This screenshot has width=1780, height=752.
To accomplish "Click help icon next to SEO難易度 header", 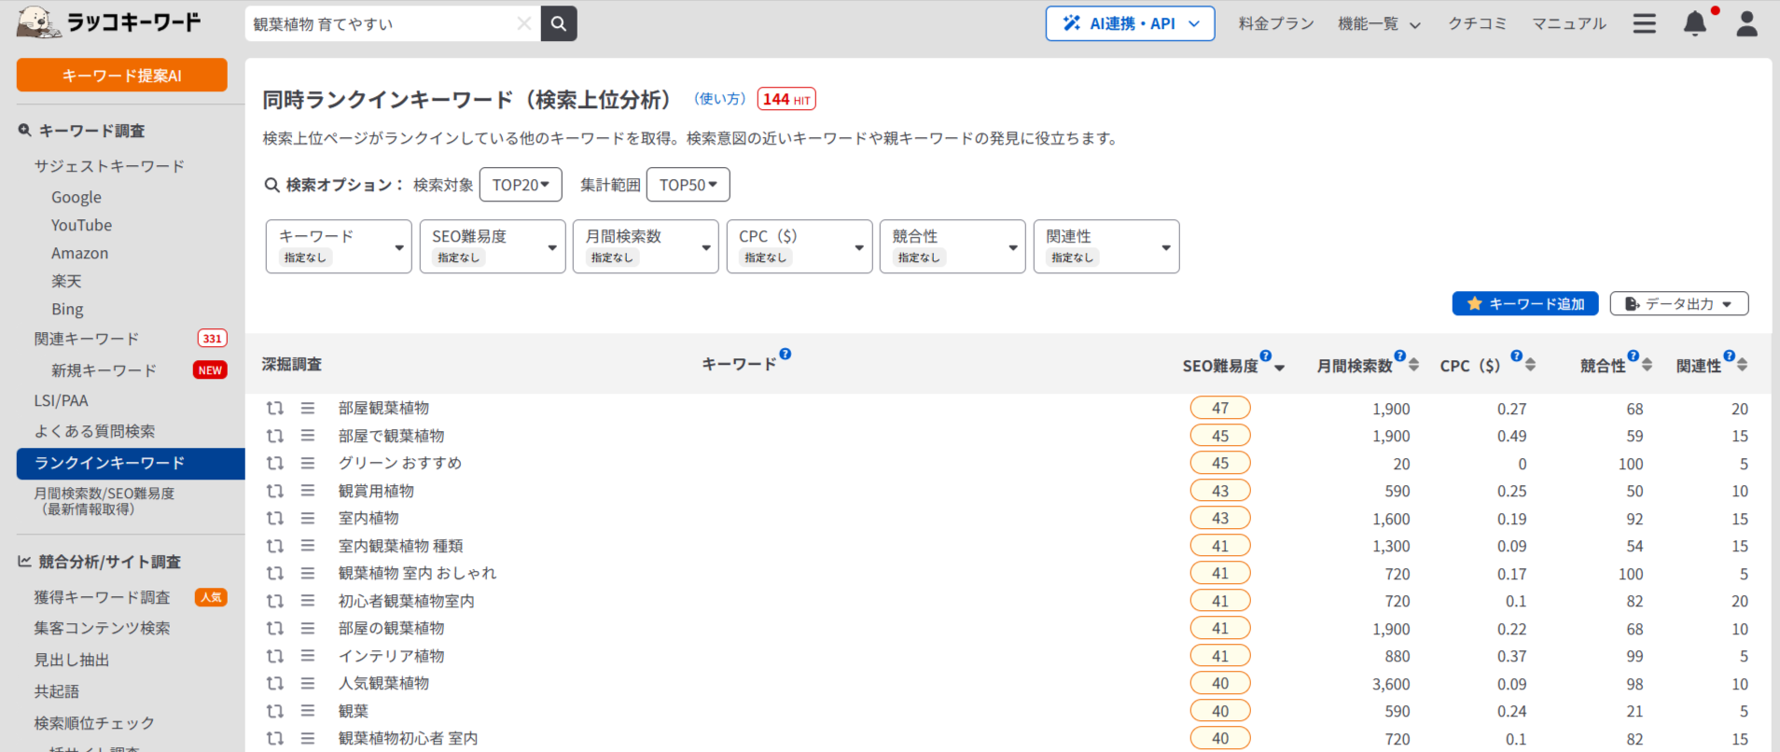I will pos(1266,355).
